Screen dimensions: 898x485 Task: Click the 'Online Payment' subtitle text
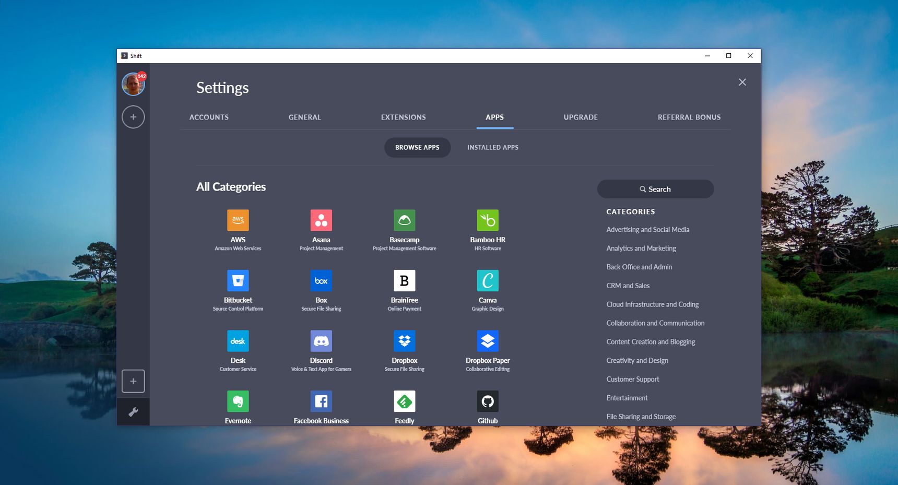click(x=405, y=309)
